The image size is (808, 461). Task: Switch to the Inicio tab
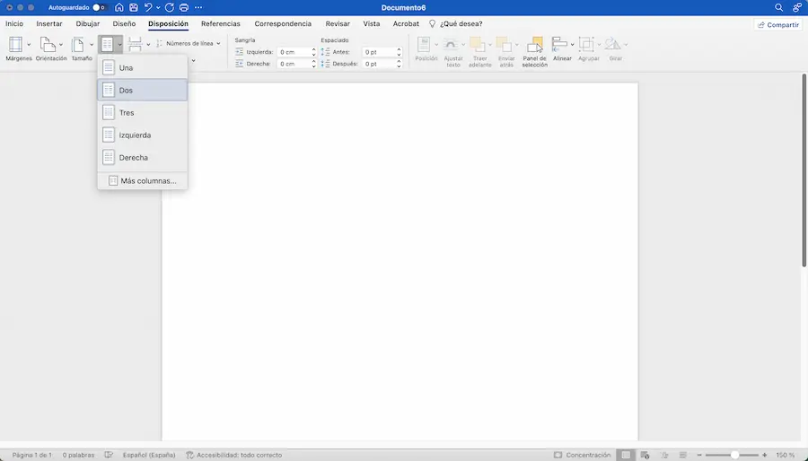point(14,23)
